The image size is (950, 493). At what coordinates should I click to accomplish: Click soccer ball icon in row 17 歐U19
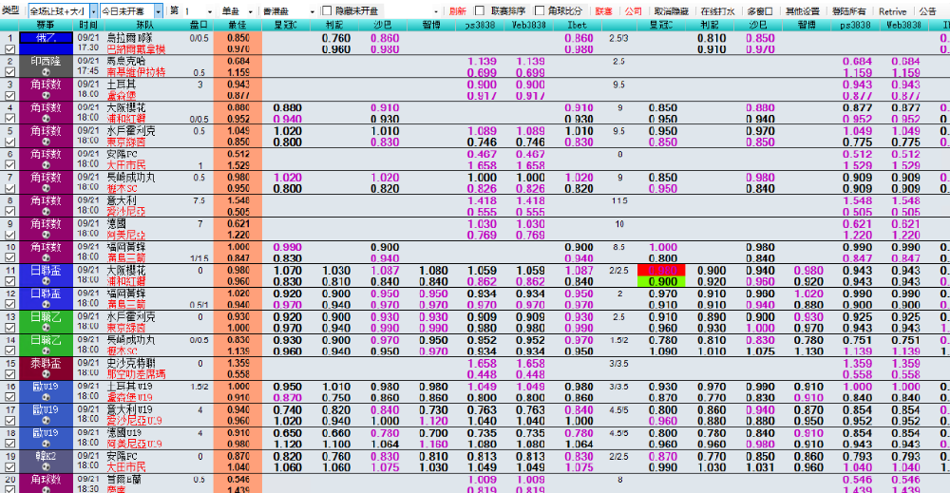pyautogui.click(x=46, y=421)
